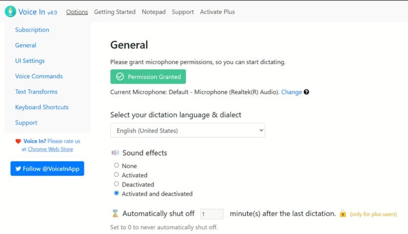This screenshot has width=408, height=234.
Task: Open Notepad from the top navigation
Action: (x=154, y=12)
